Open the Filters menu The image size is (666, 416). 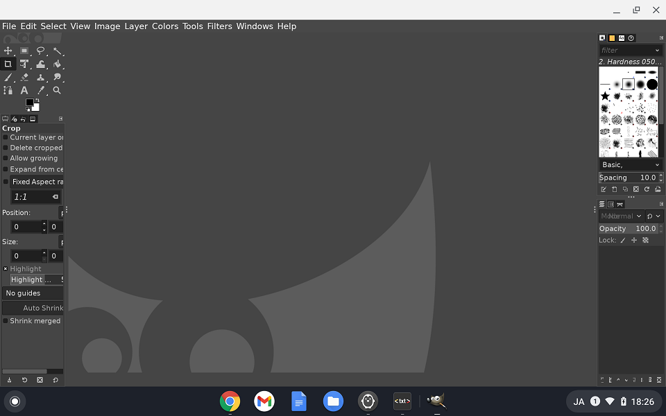coord(219,26)
